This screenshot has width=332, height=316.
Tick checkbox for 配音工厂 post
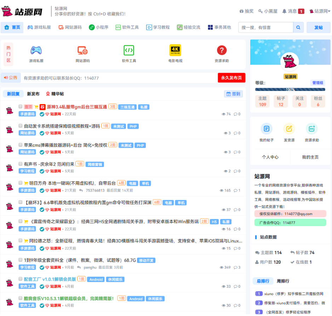[20, 279]
